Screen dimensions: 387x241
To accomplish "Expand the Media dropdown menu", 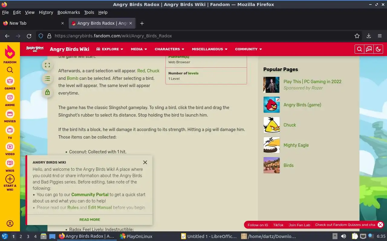I will tap(139, 49).
